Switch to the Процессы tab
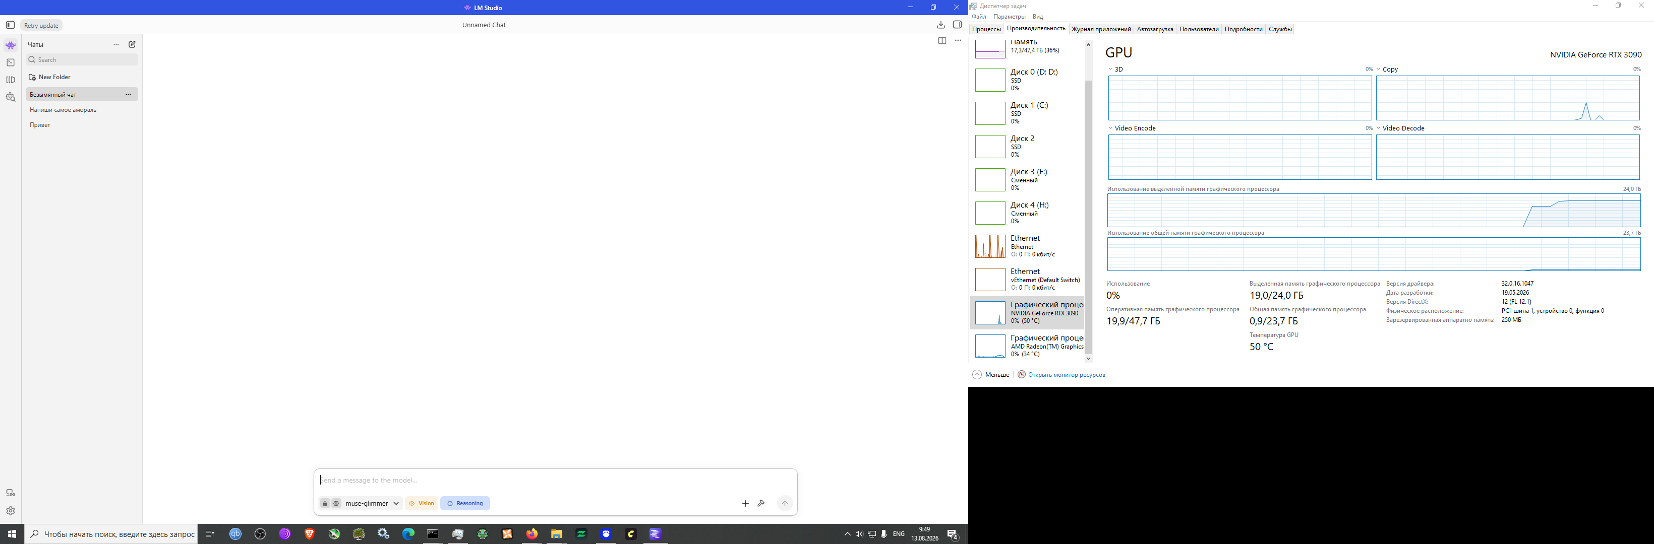Screen dimensions: 1654x544 (987, 29)
